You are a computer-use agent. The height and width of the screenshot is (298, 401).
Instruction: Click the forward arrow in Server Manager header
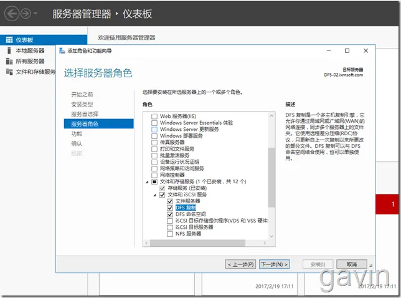[26, 14]
